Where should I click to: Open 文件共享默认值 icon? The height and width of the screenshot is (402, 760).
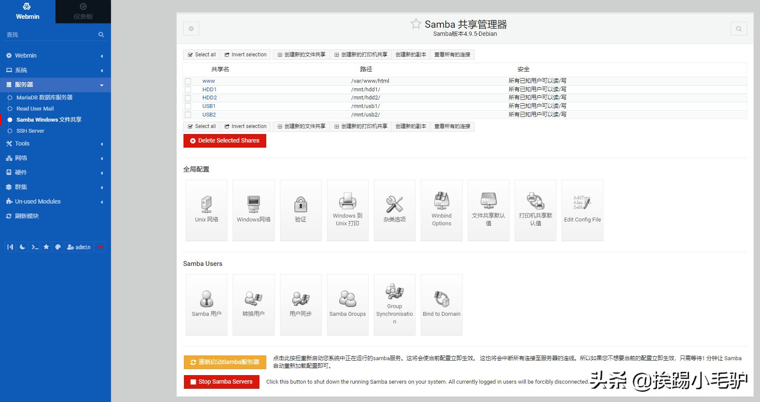click(488, 210)
